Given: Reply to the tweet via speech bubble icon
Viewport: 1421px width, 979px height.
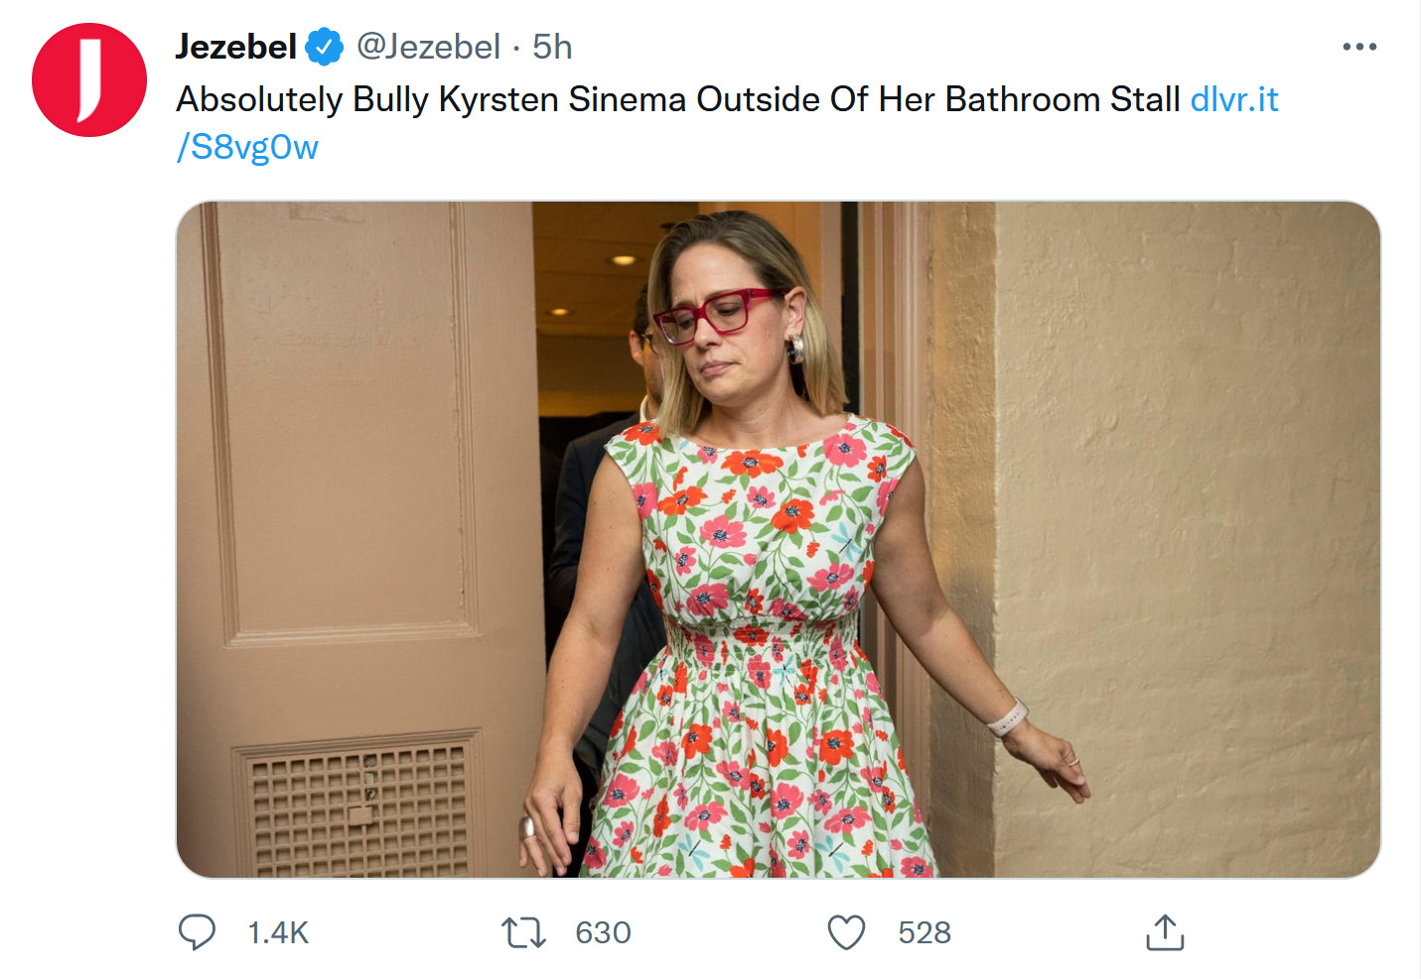Looking at the screenshot, I should [x=197, y=932].
